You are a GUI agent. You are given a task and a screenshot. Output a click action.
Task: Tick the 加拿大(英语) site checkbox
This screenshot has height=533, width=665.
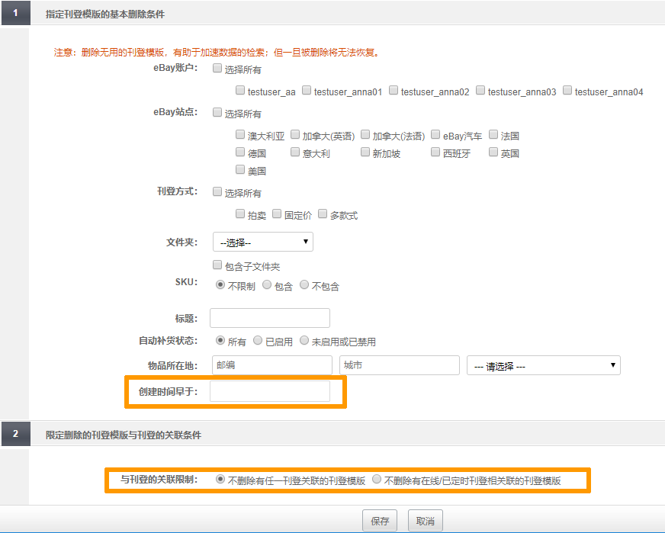click(x=295, y=134)
